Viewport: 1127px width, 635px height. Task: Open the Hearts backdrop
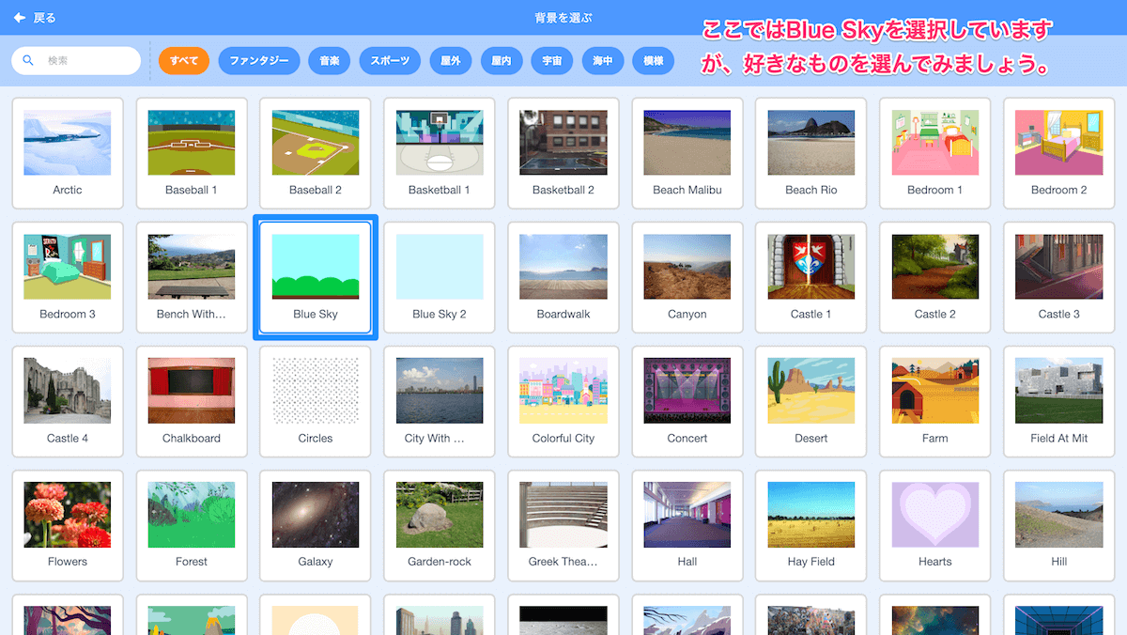935,525
